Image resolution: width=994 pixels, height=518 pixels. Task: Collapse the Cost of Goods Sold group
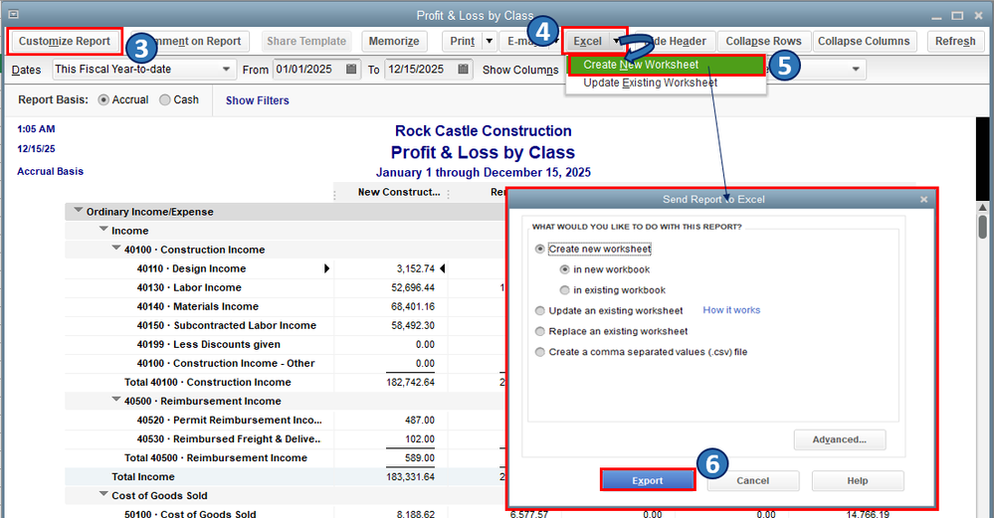pyautogui.click(x=103, y=494)
